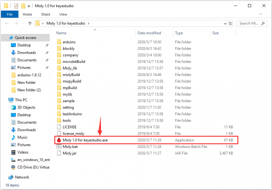Image resolution: width=272 pixels, height=190 pixels.
Task: Sort by the Size column header
Action: (x=215, y=33)
